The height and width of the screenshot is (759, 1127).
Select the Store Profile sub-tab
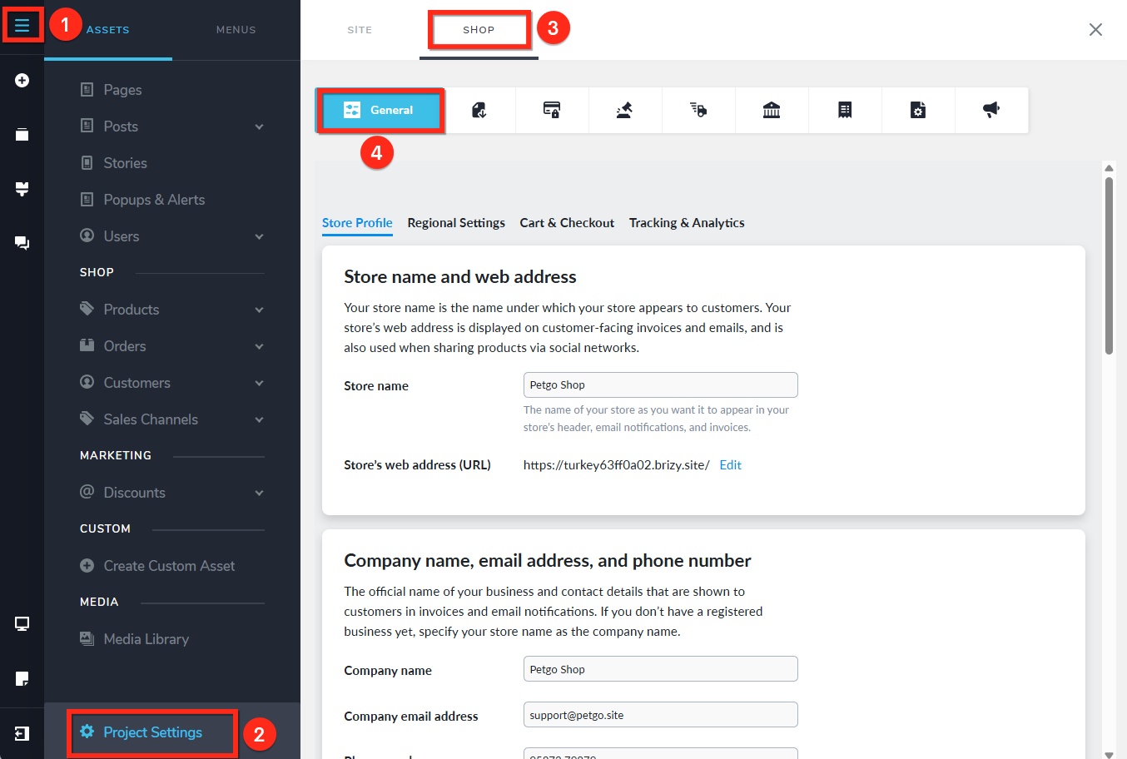coord(357,222)
